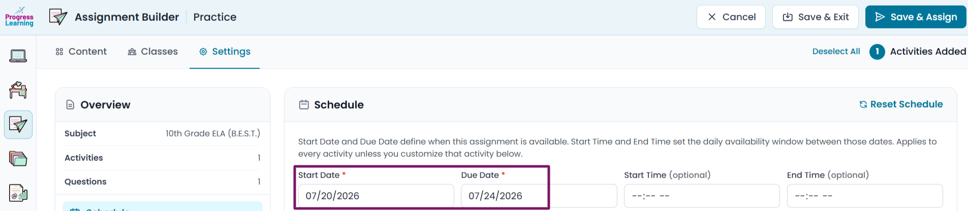
Task: Edit the Start Date field
Action: coord(376,196)
